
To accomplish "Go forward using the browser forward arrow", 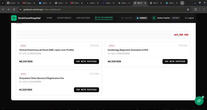I will point(8,9).
